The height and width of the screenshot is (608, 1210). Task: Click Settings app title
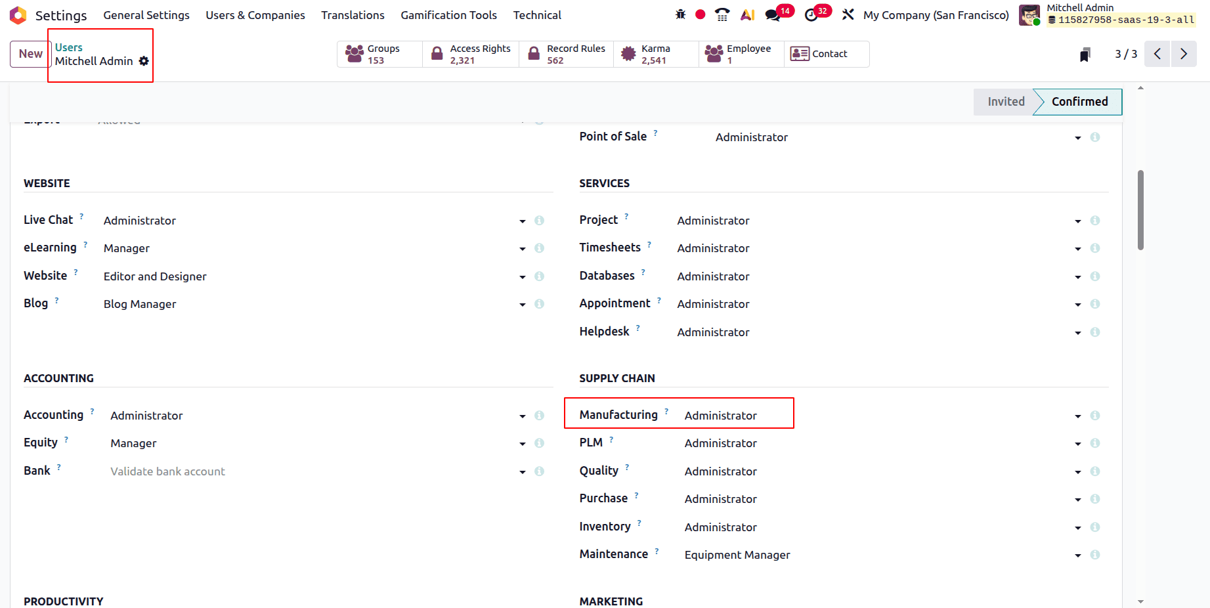pyautogui.click(x=61, y=15)
